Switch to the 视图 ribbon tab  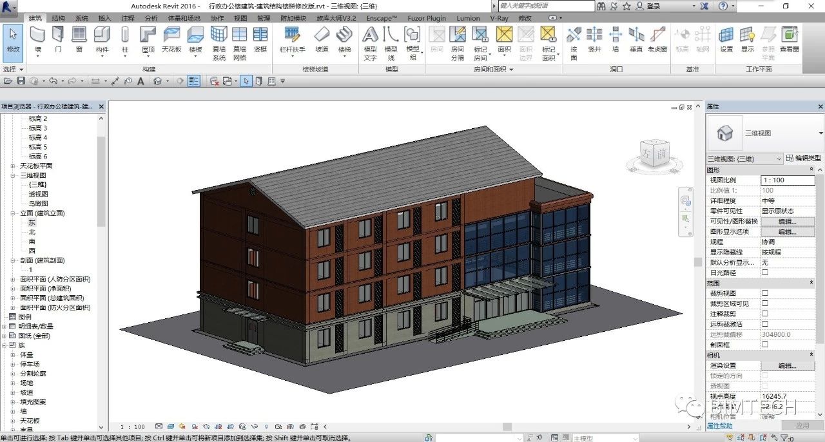[x=240, y=18]
